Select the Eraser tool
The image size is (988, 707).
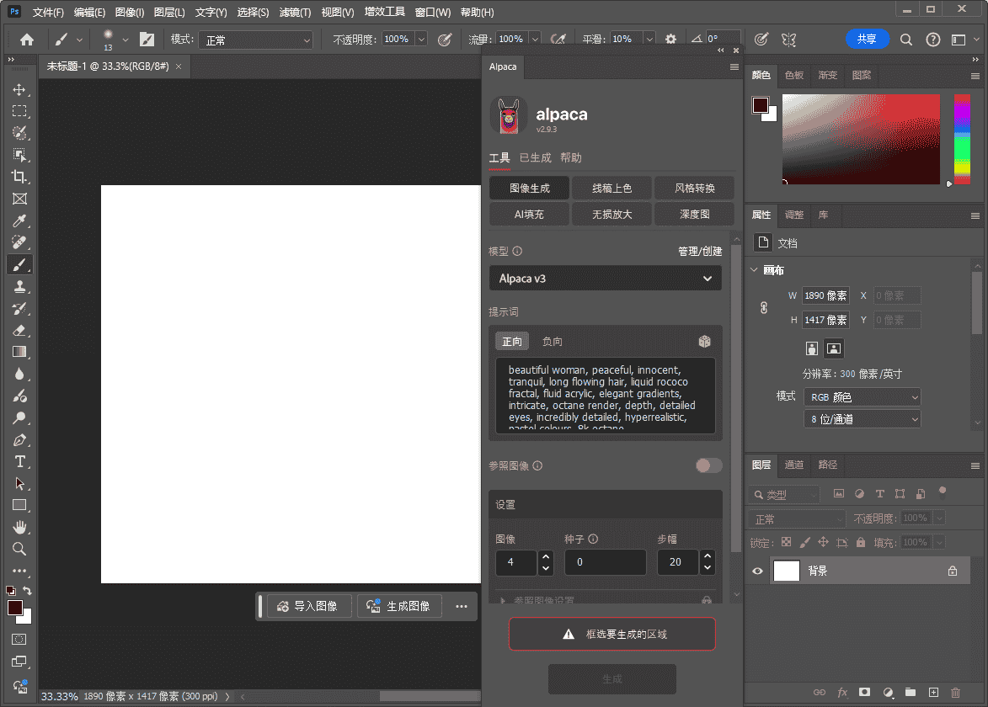tap(19, 330)
